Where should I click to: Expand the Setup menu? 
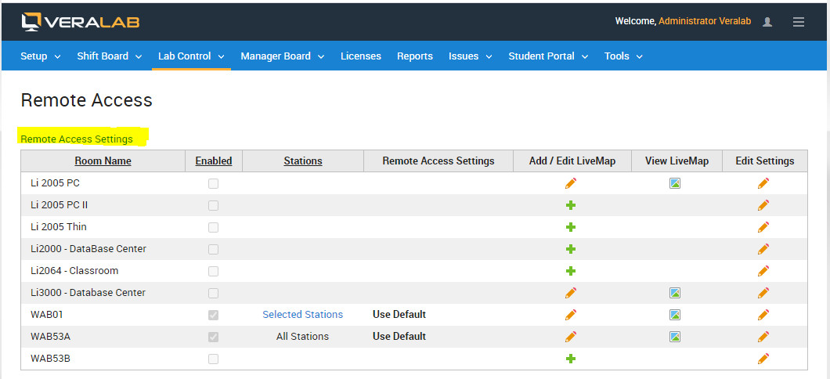[x=40, y=56]
